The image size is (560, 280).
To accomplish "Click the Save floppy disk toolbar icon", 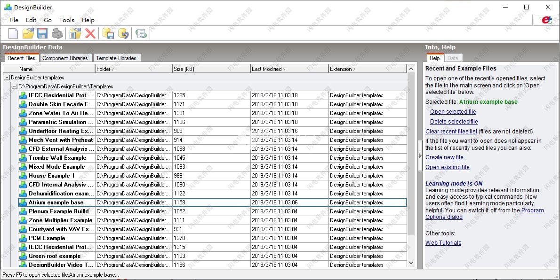I will (x=42, y=33).
